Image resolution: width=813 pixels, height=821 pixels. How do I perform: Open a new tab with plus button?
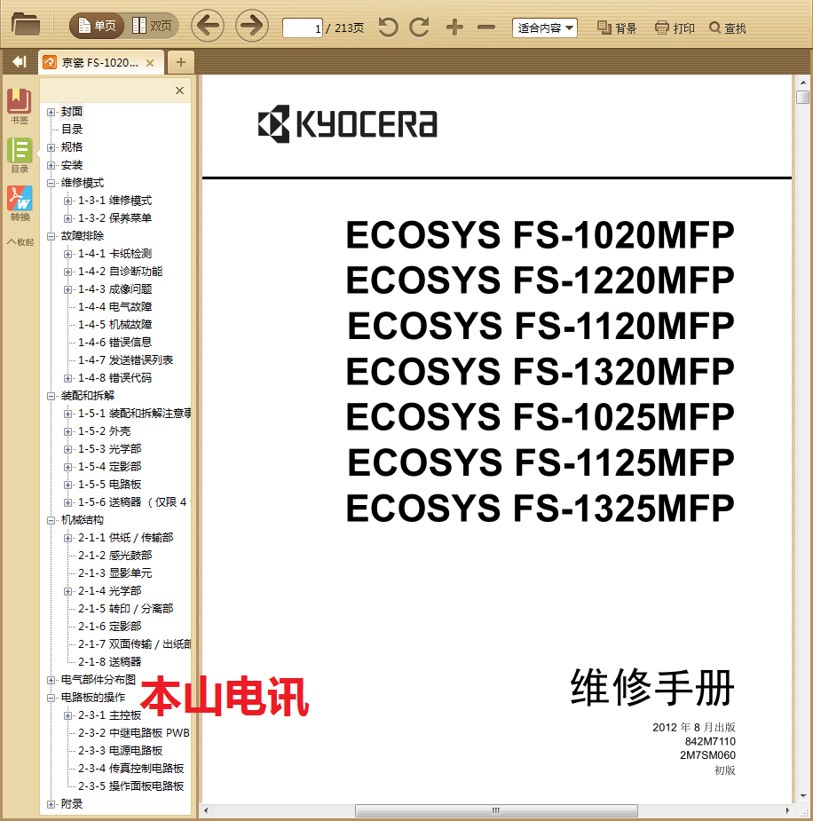[x=180, y=62]
